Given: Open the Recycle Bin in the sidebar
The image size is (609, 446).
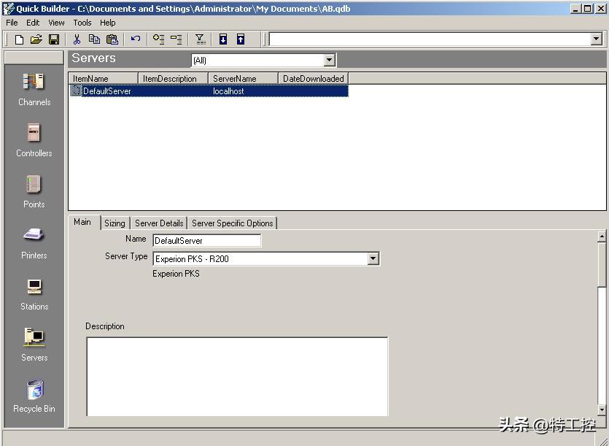Looking at the screenshot, I should (34, 396).
